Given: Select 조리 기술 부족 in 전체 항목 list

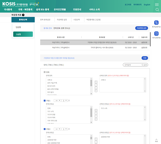Looking at the screenshot, I should click(x=52, y=83).
